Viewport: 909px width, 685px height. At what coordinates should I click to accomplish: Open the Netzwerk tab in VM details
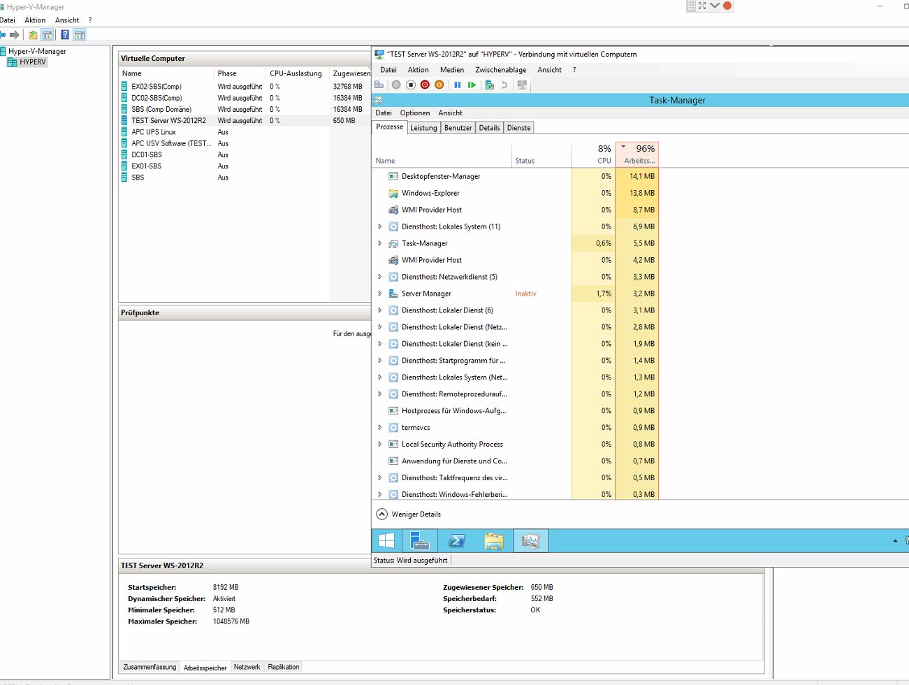(x=247, y=667)
